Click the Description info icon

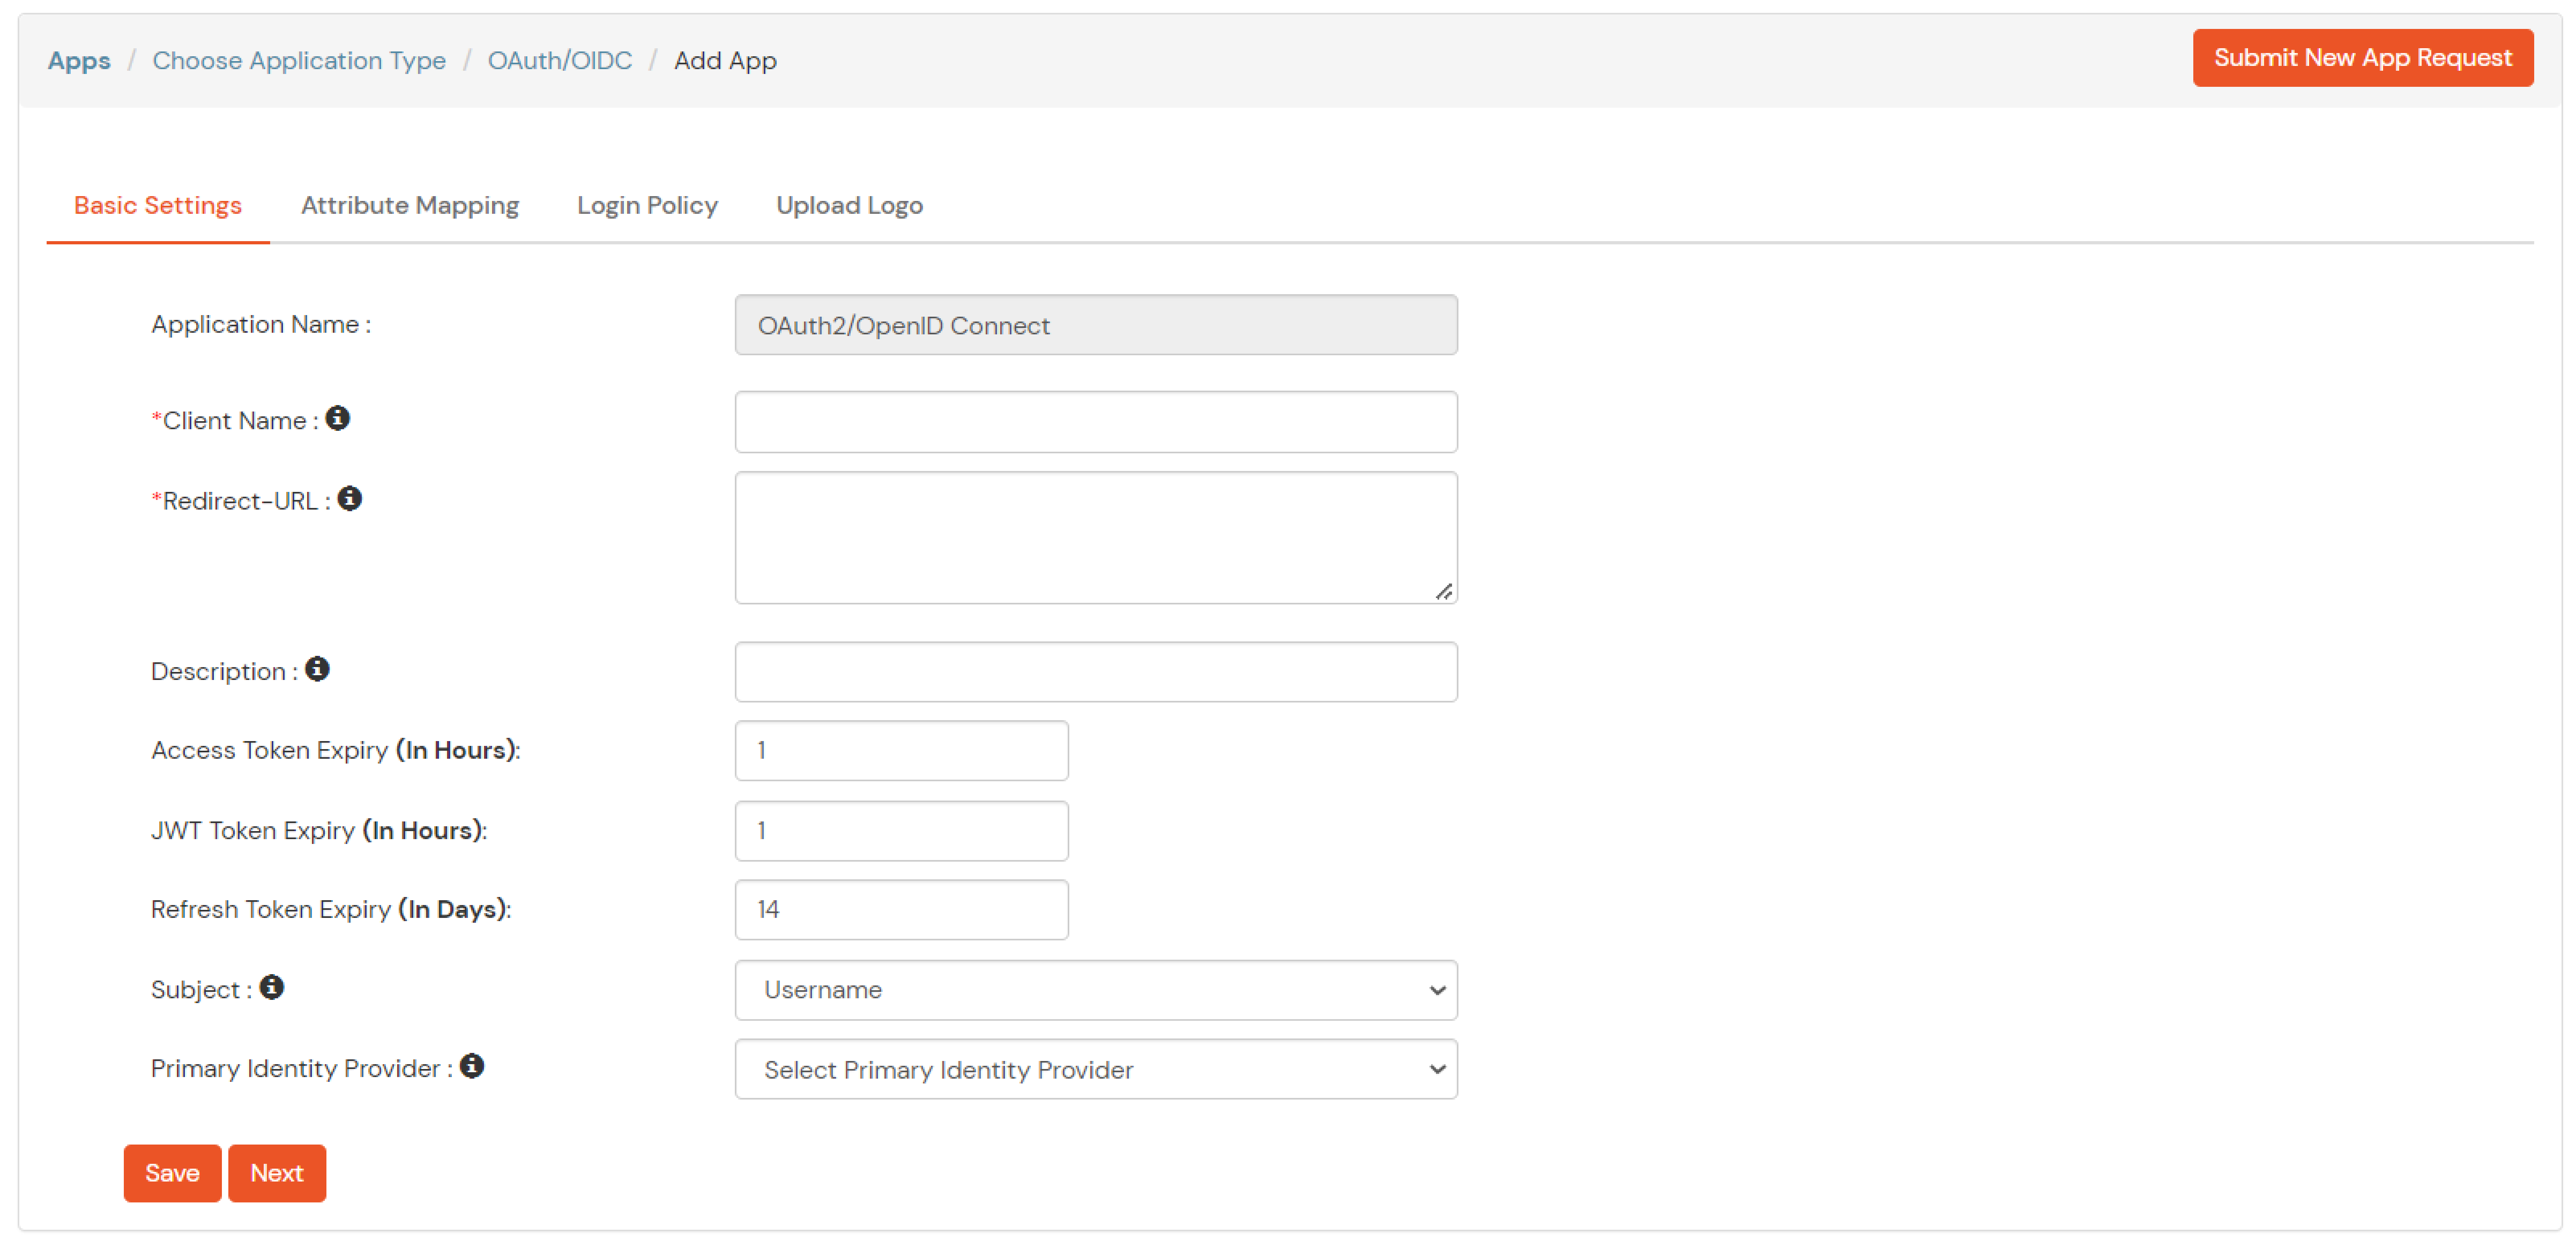pyautogui.click(x=317, y=670)
